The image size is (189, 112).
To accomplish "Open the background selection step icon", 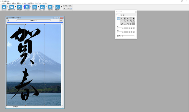I will (x=19, y=7).
